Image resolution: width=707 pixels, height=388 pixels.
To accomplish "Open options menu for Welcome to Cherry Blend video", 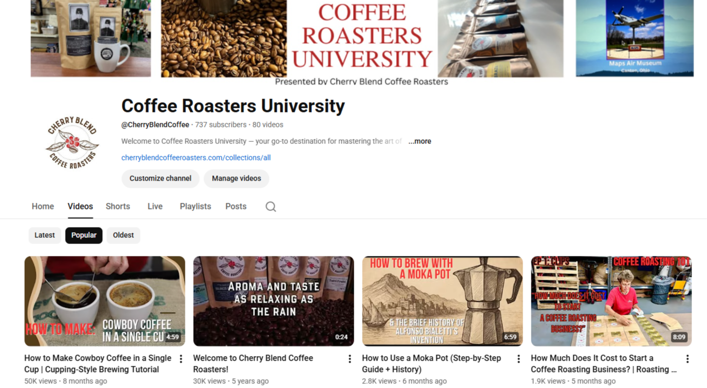I will tap(350, 359).
